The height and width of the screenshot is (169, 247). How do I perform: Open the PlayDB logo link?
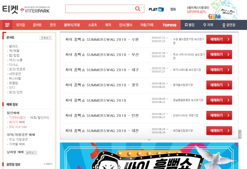(156, 9)
